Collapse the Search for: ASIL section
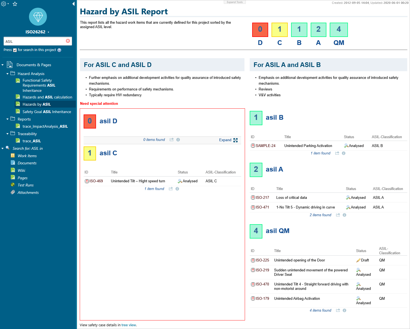 coord(2,149)
